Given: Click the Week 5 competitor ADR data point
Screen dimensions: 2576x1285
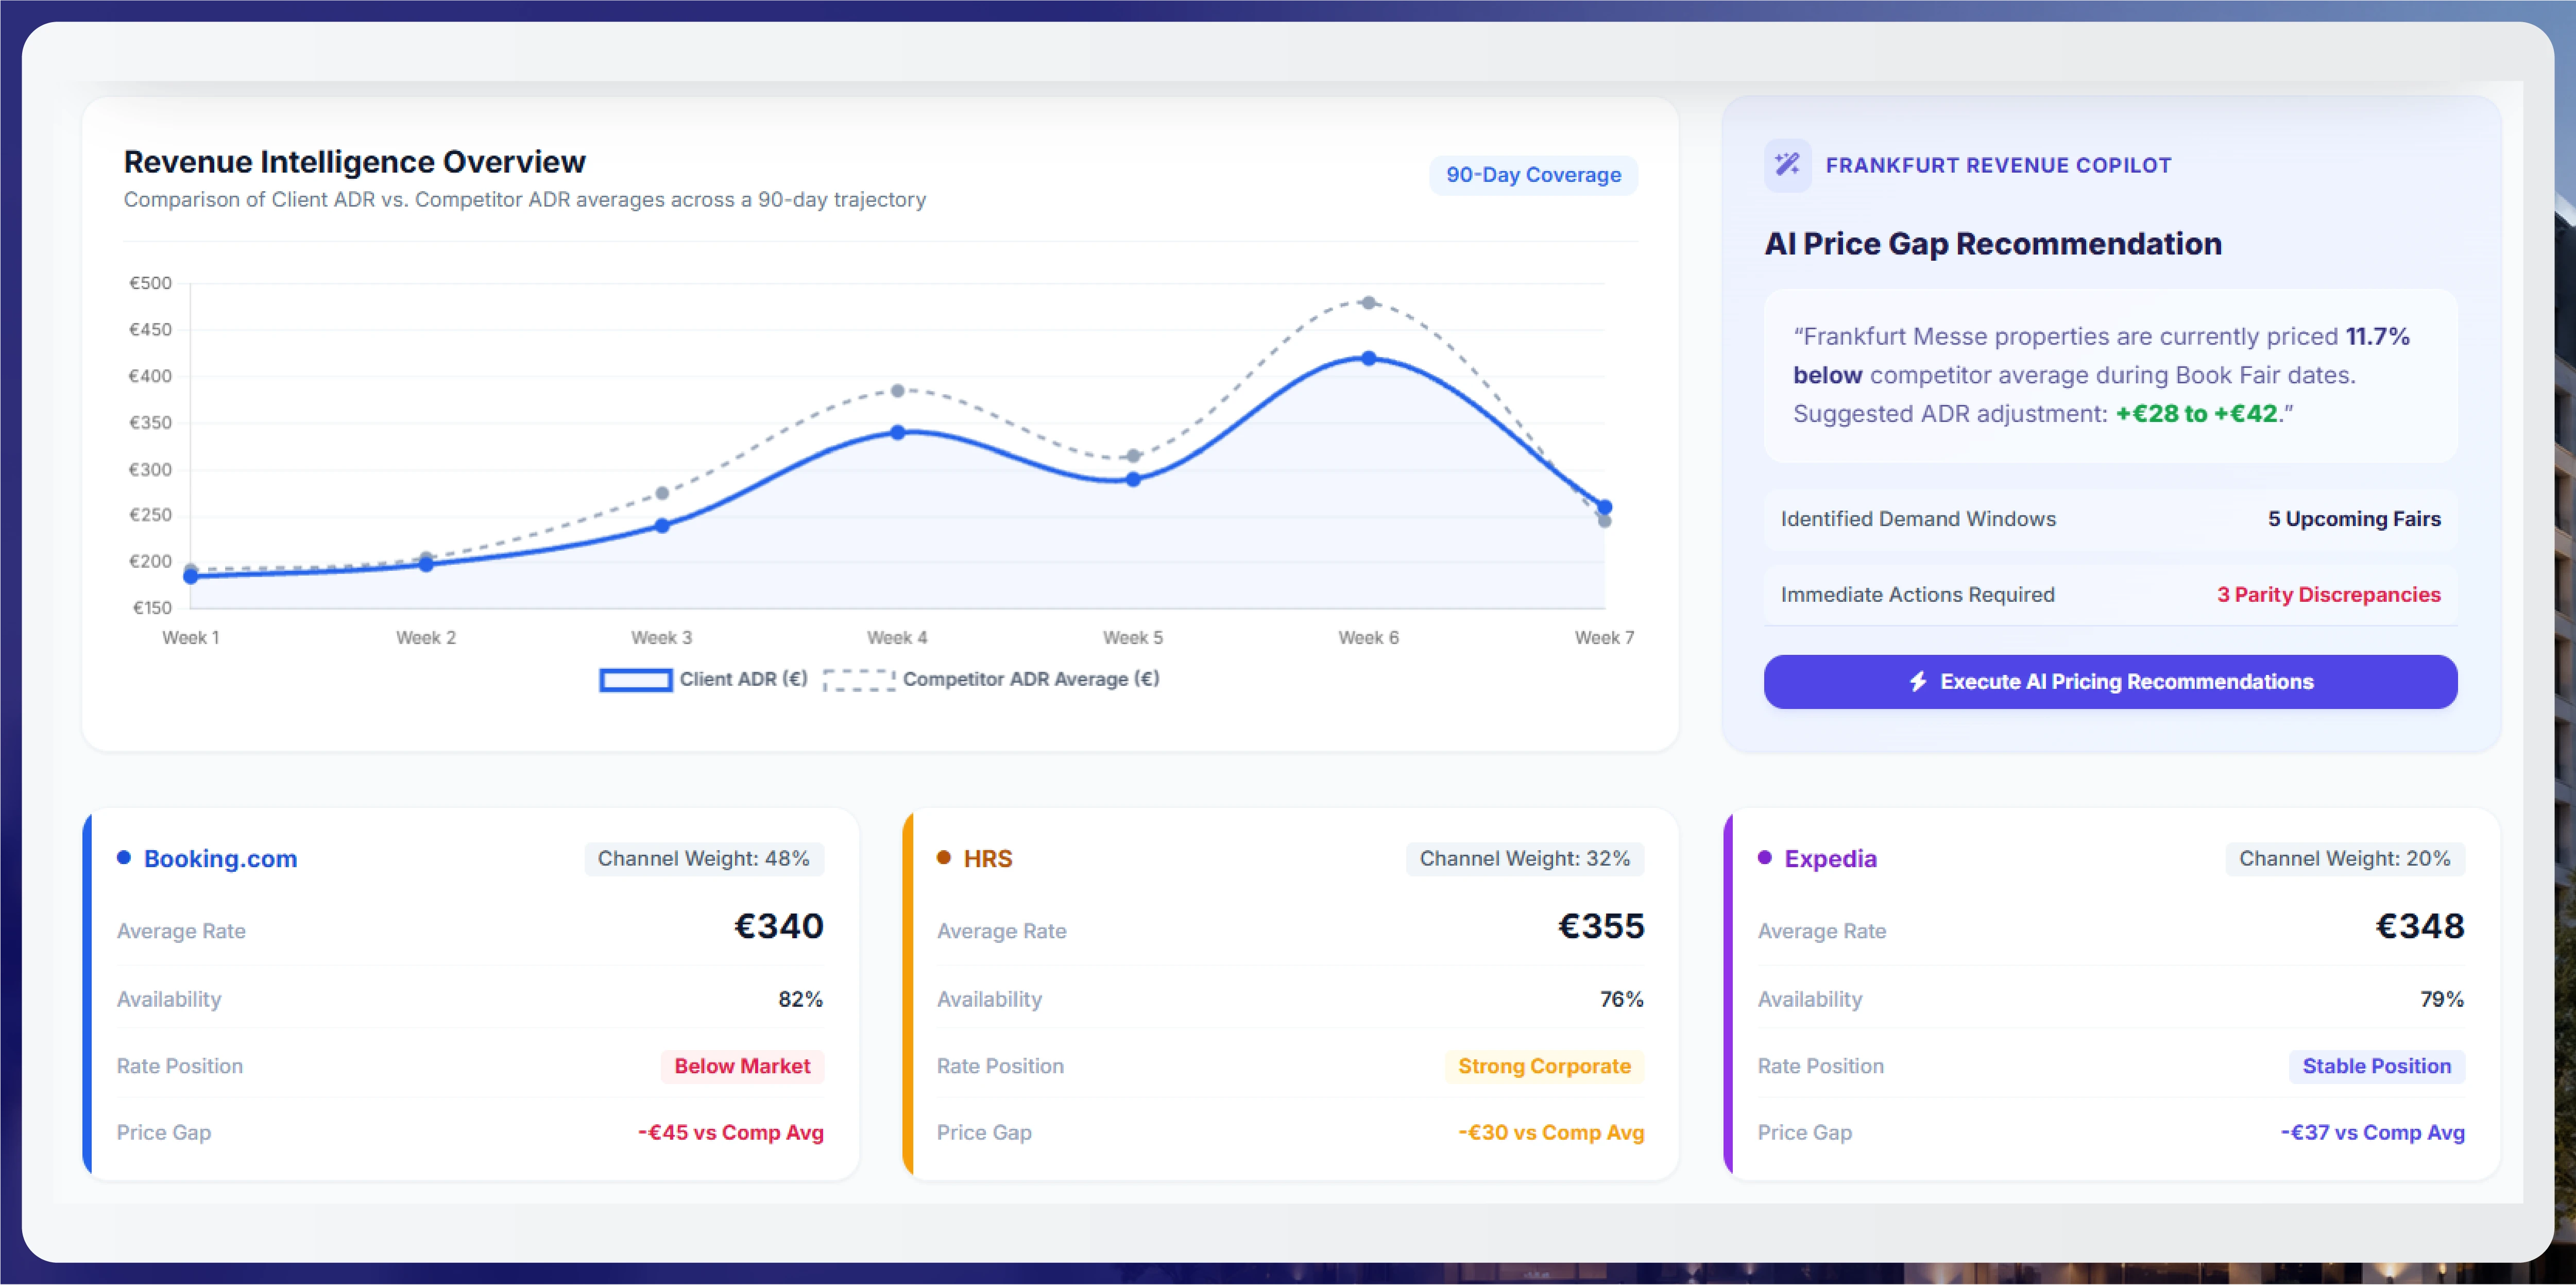Looking at the screenshot, I should tap(1133, 456).
